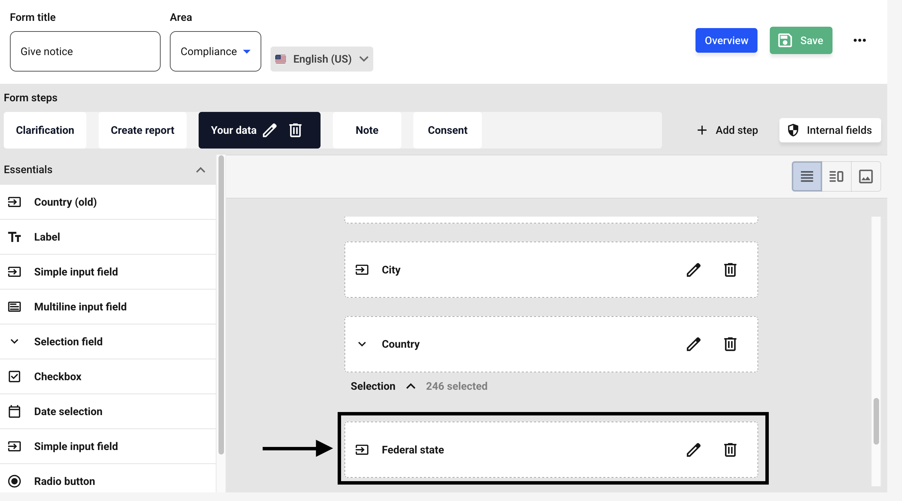Collapse the Selection 246 selected list
Image resolution: width=902 pixels, height=501 pixels.
pos(411,386)
